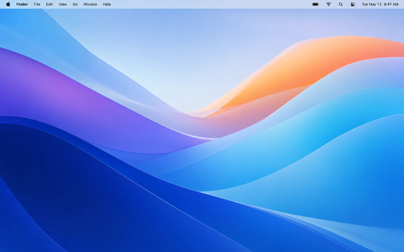The height and width of the screenshot is (252, 404).
Task: Check the battery status icon
Action: click(316, 4)
